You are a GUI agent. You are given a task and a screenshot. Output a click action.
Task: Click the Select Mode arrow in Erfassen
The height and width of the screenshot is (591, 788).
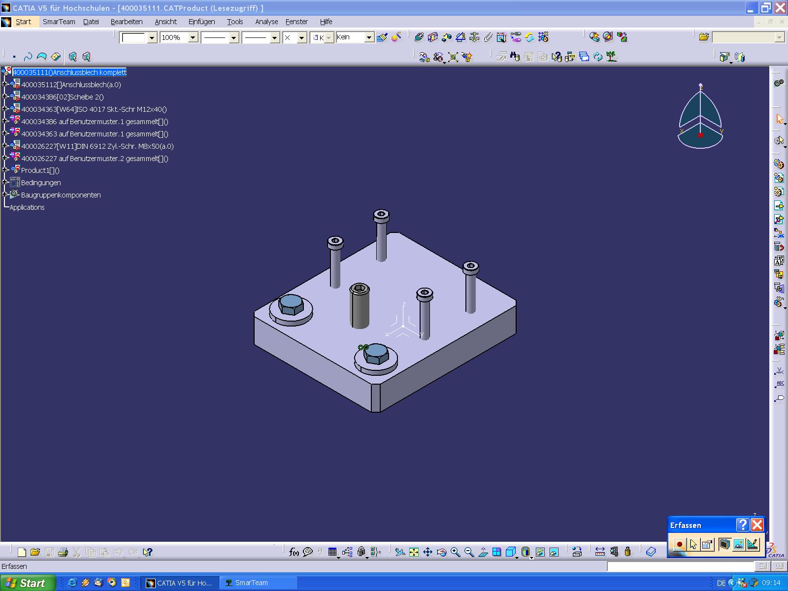[x=693, y=545]
